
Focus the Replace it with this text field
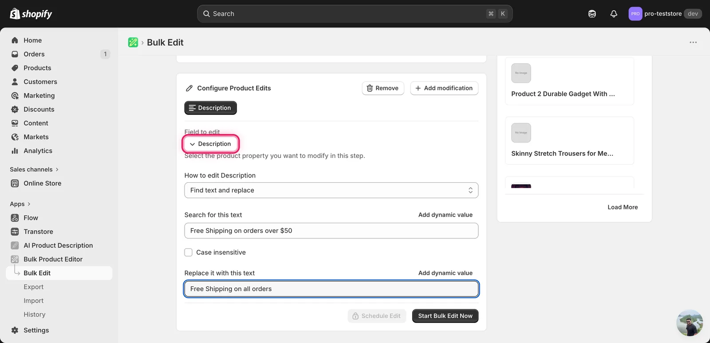(331, 289)
